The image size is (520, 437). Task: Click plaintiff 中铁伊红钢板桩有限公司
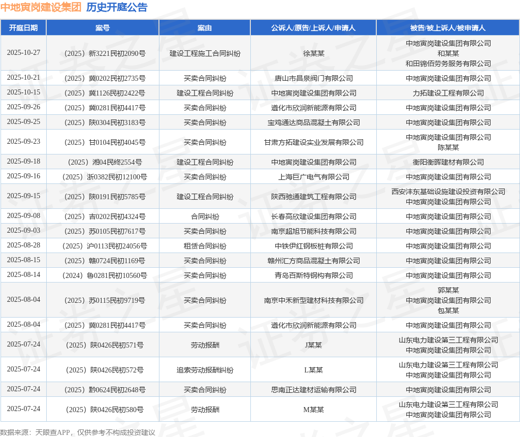pos(314,246)
